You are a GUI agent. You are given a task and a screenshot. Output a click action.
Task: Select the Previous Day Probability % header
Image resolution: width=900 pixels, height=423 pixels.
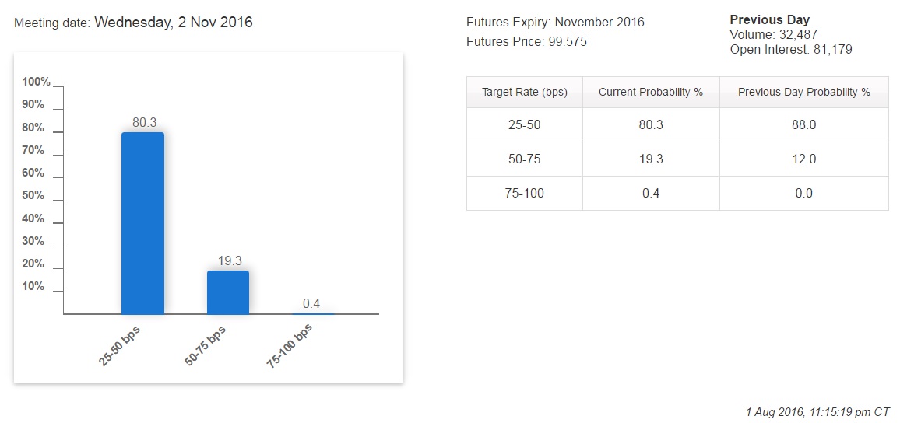coord(803,92)
